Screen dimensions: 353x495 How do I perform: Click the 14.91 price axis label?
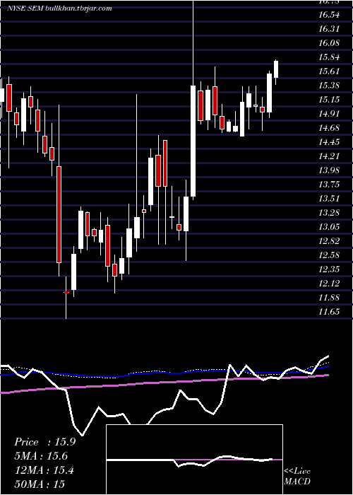[329, 114]
